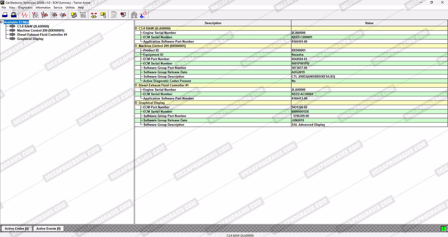
Task: Open Logged Diagnostic Codes toolbar icon
Action: pos(45,15)
